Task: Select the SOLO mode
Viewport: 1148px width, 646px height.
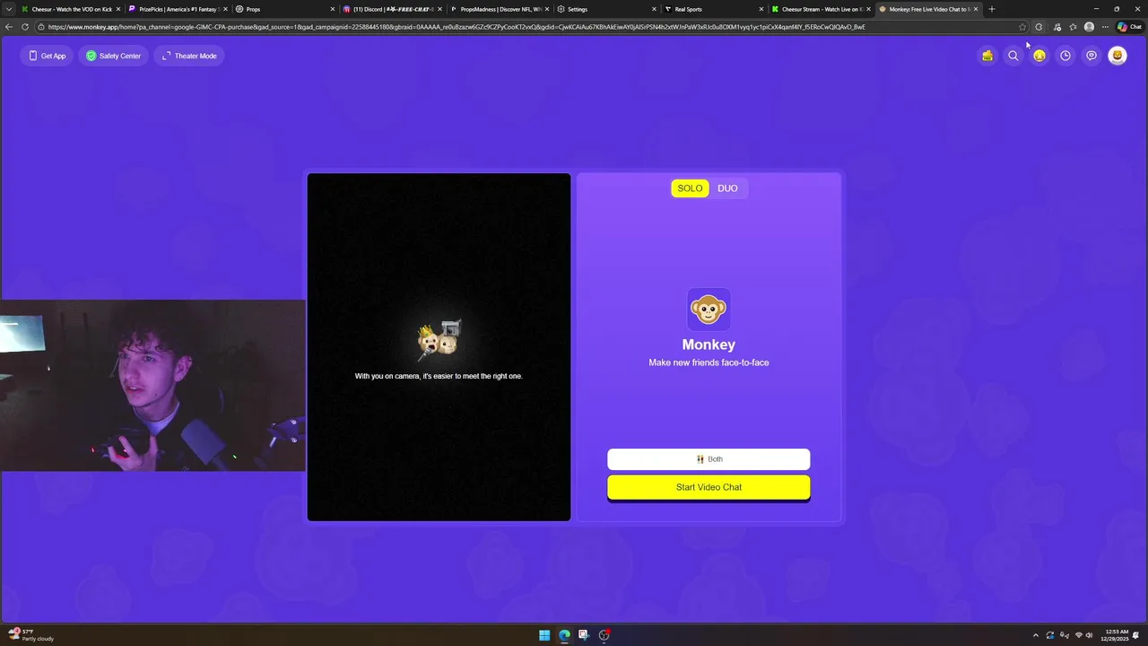Action: click(x=690, y=188)
